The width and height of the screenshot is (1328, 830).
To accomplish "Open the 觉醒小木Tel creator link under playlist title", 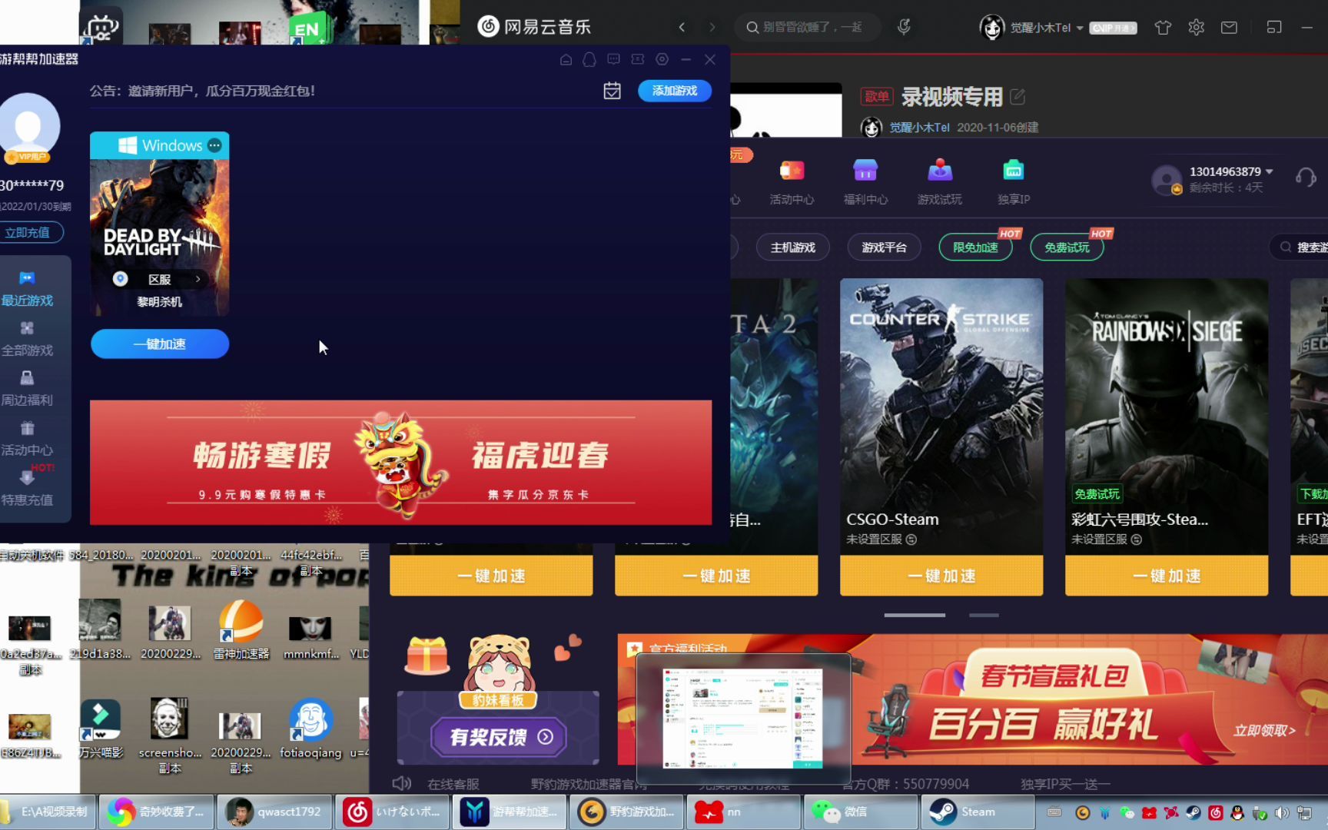I will [x=919, y=127].
